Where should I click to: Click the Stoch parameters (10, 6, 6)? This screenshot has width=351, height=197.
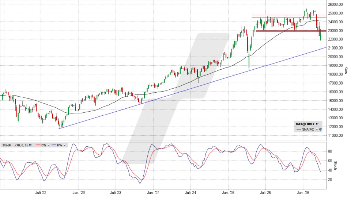coord(22,145)
